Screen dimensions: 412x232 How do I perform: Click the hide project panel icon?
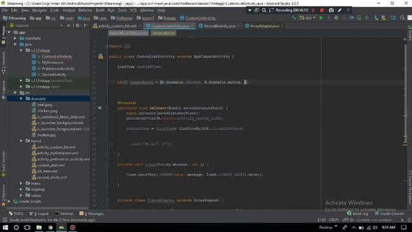[86, 26]
